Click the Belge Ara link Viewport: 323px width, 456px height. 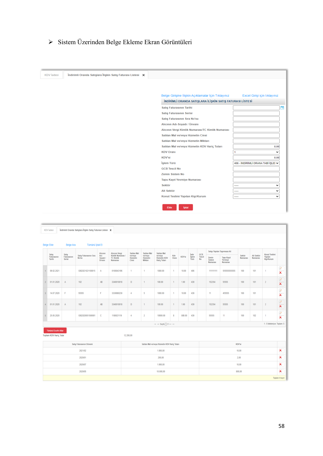[71, 245]
